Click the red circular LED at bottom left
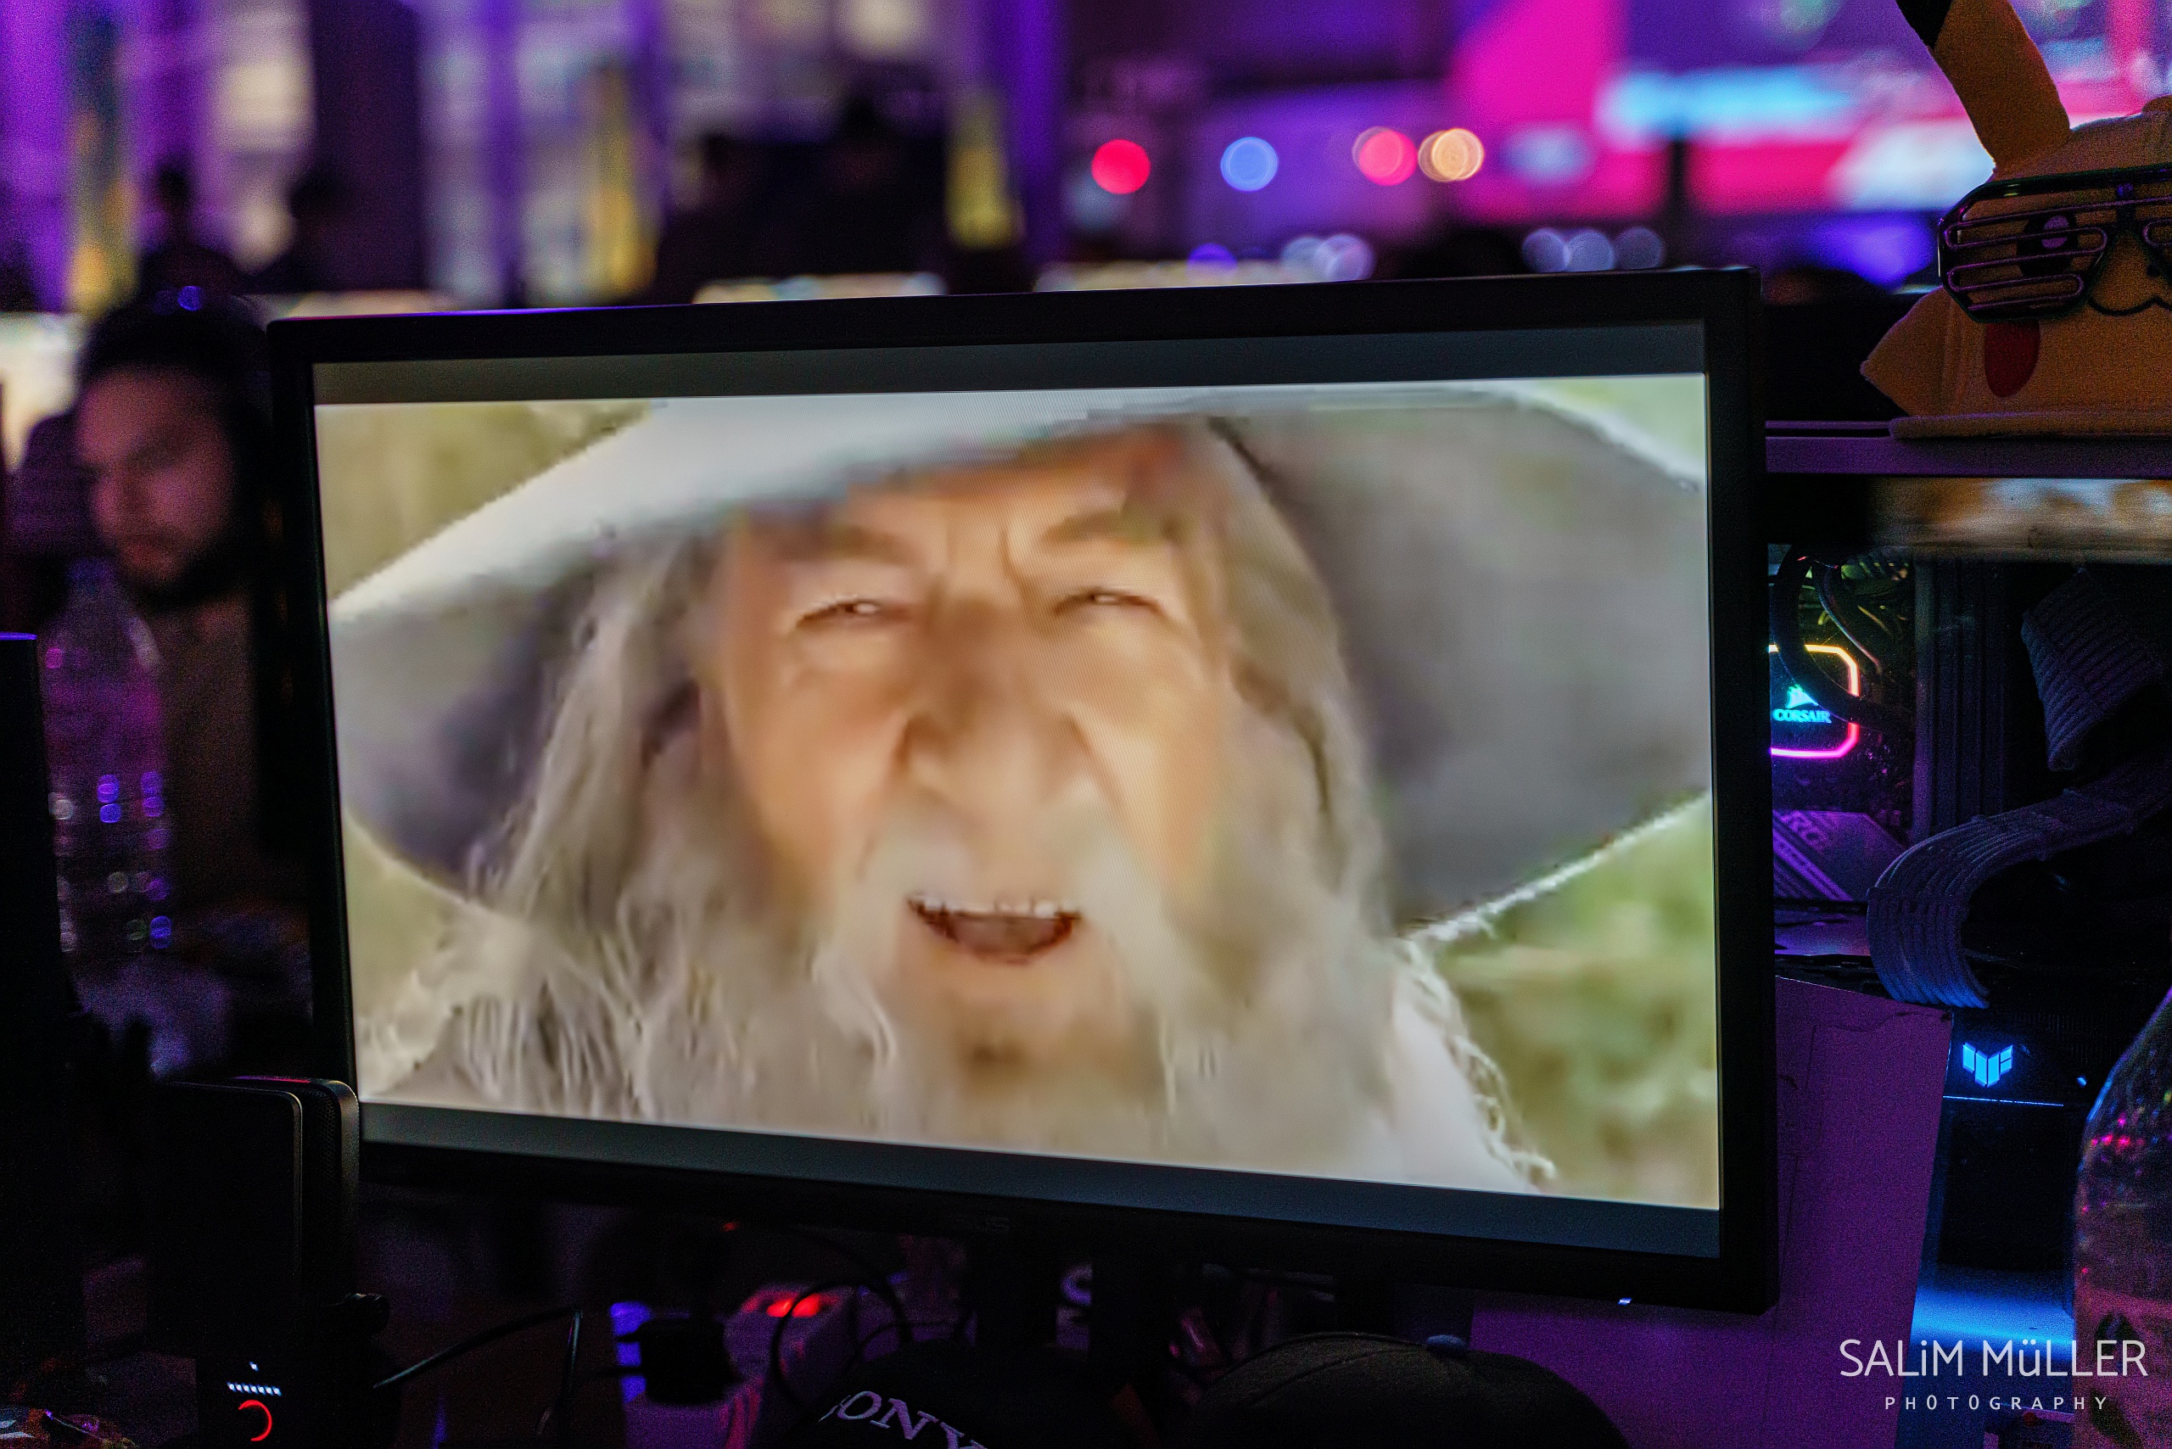This screenshot has width=2172, height=1449. [x=256, y=1419]
